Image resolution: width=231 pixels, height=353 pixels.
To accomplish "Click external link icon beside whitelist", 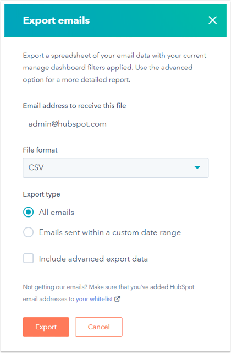I will pyautogui.click(x=117, y=299).
